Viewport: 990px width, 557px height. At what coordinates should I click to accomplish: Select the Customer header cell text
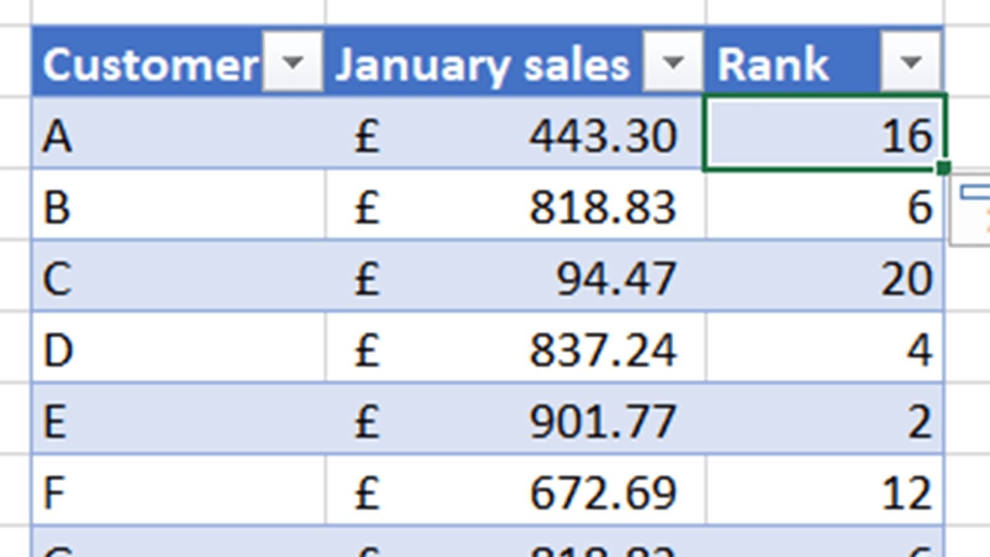click(x=150, y=64)
